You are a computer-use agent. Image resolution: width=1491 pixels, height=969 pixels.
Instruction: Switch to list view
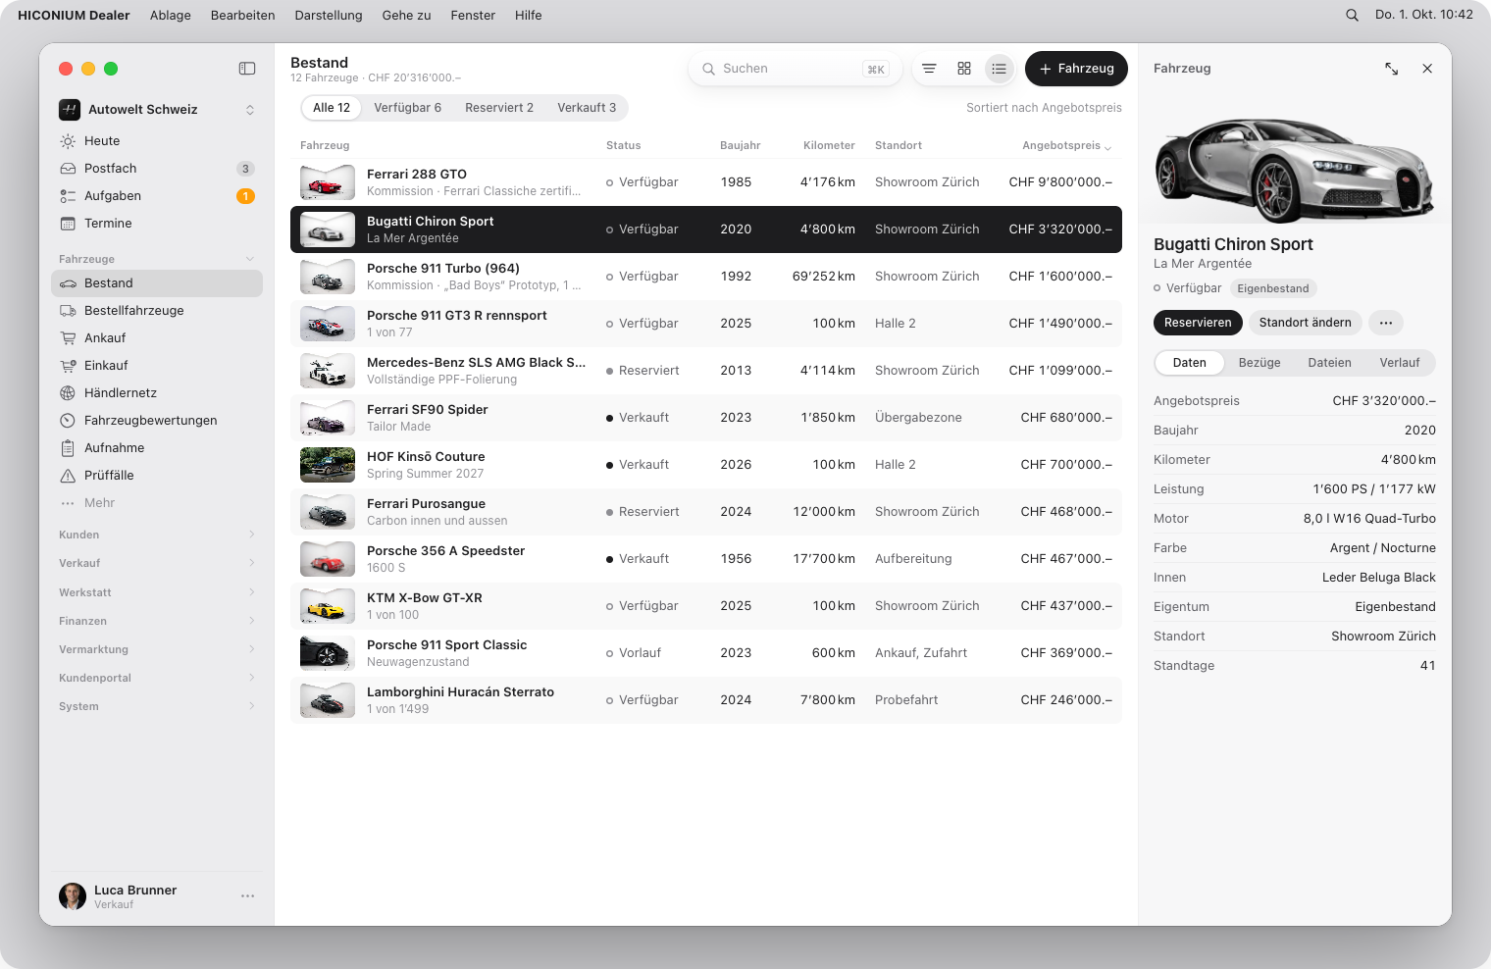(999, 69)
